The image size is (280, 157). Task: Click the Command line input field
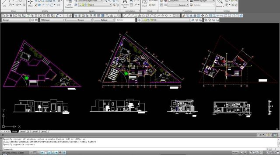(x=134, y=149)
